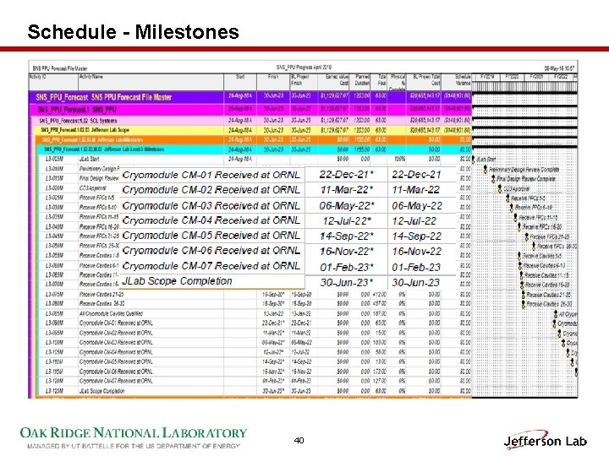Click activity ID L3-020M

click(55, 188)
